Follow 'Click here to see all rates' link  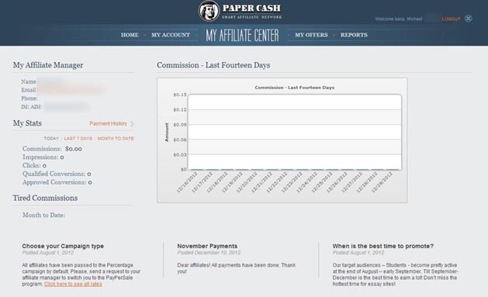click(73, 284)
